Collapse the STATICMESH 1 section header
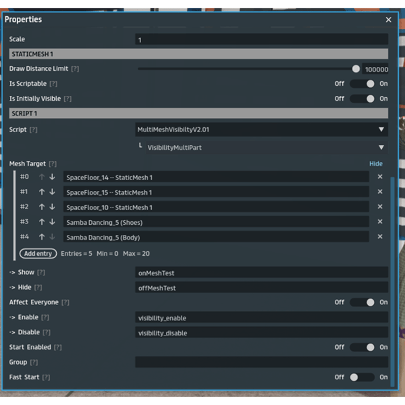 (198, 54)
